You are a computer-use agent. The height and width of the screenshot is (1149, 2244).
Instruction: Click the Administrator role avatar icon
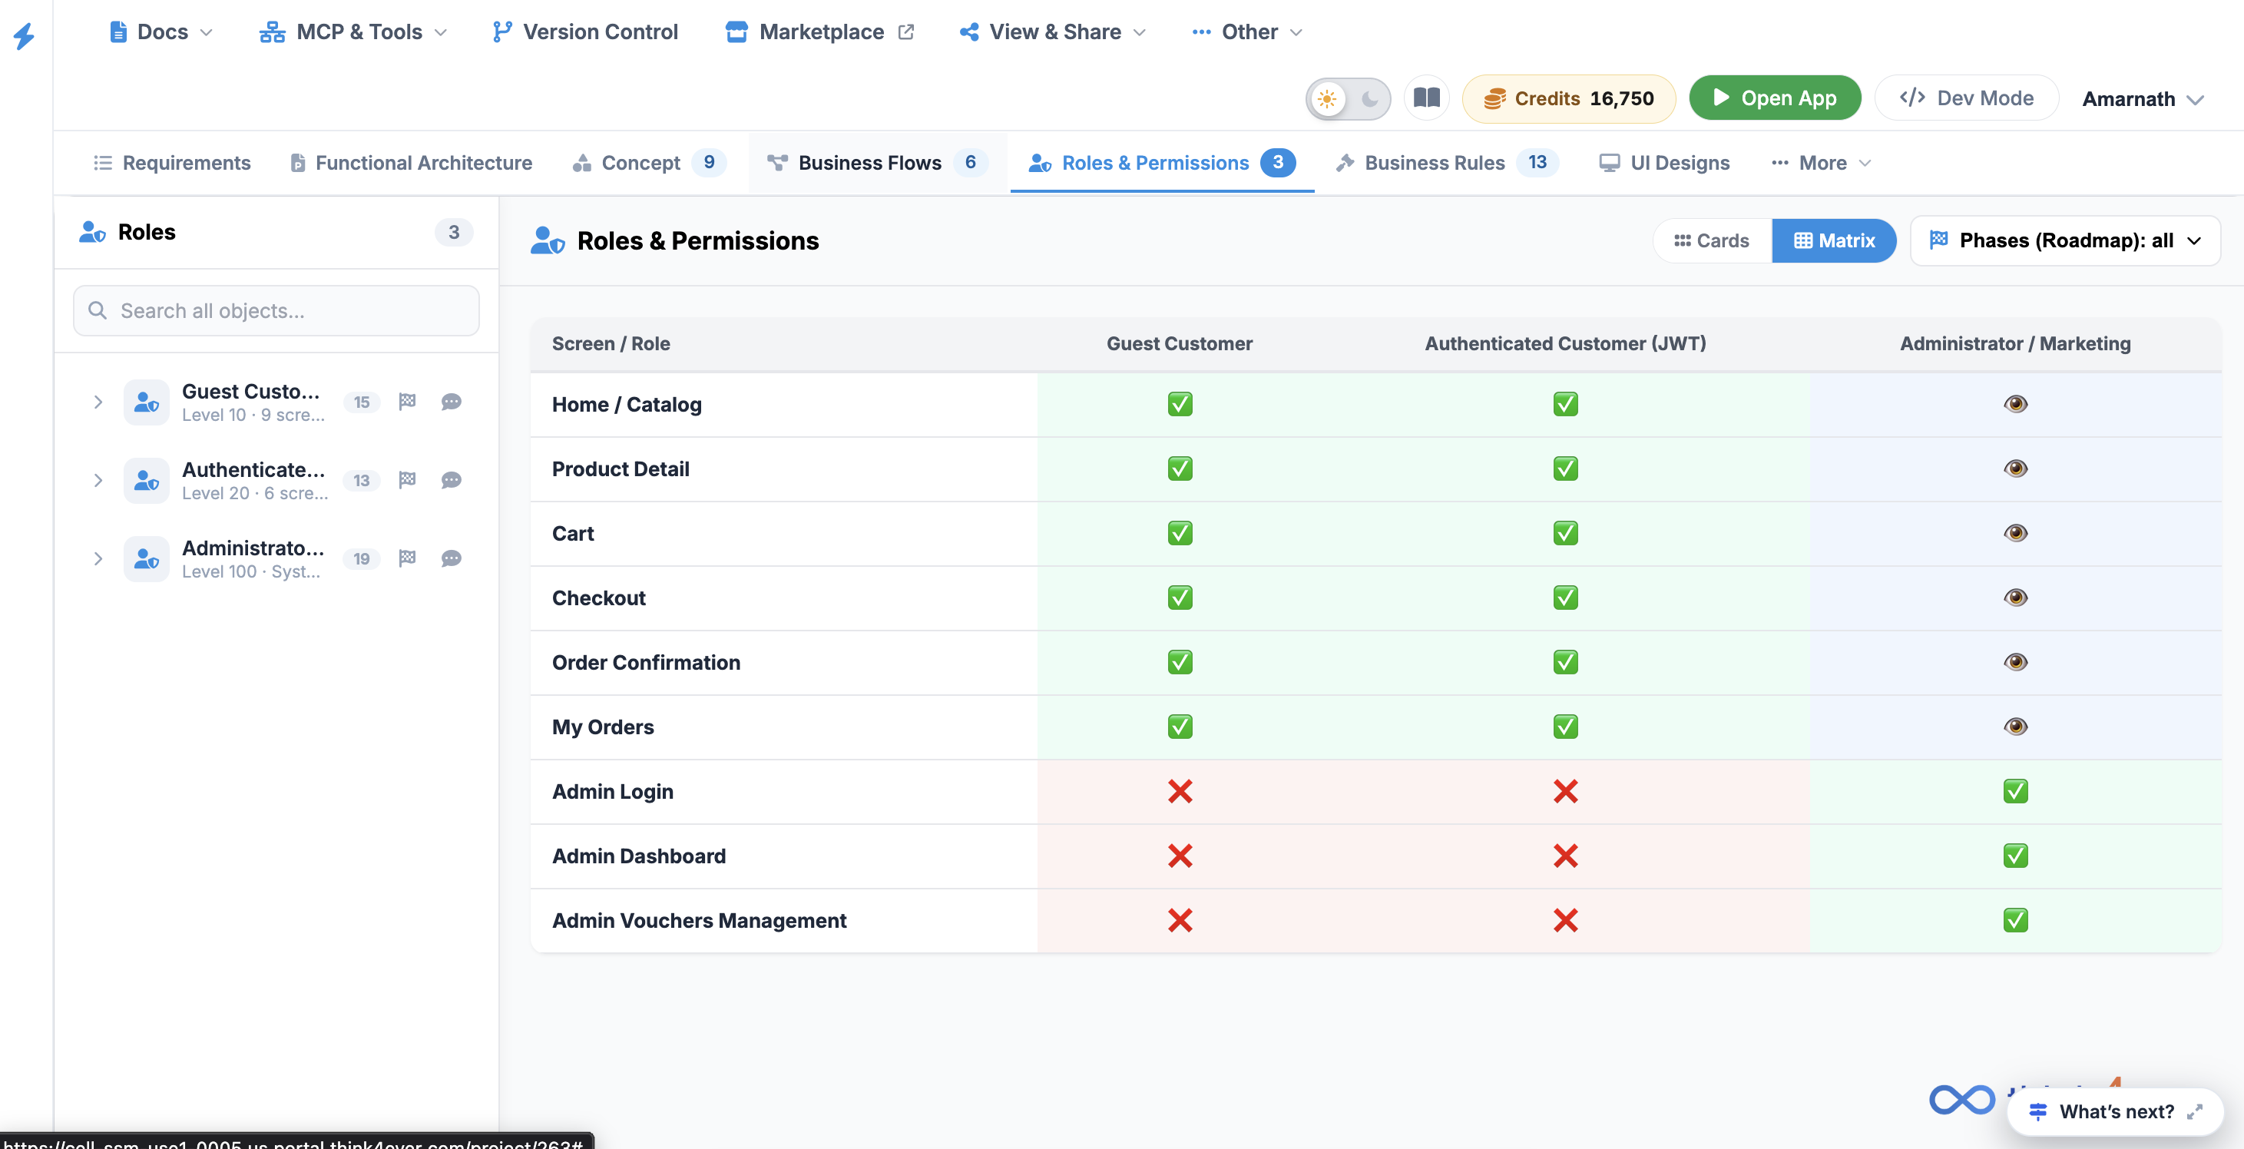(147, 558)
